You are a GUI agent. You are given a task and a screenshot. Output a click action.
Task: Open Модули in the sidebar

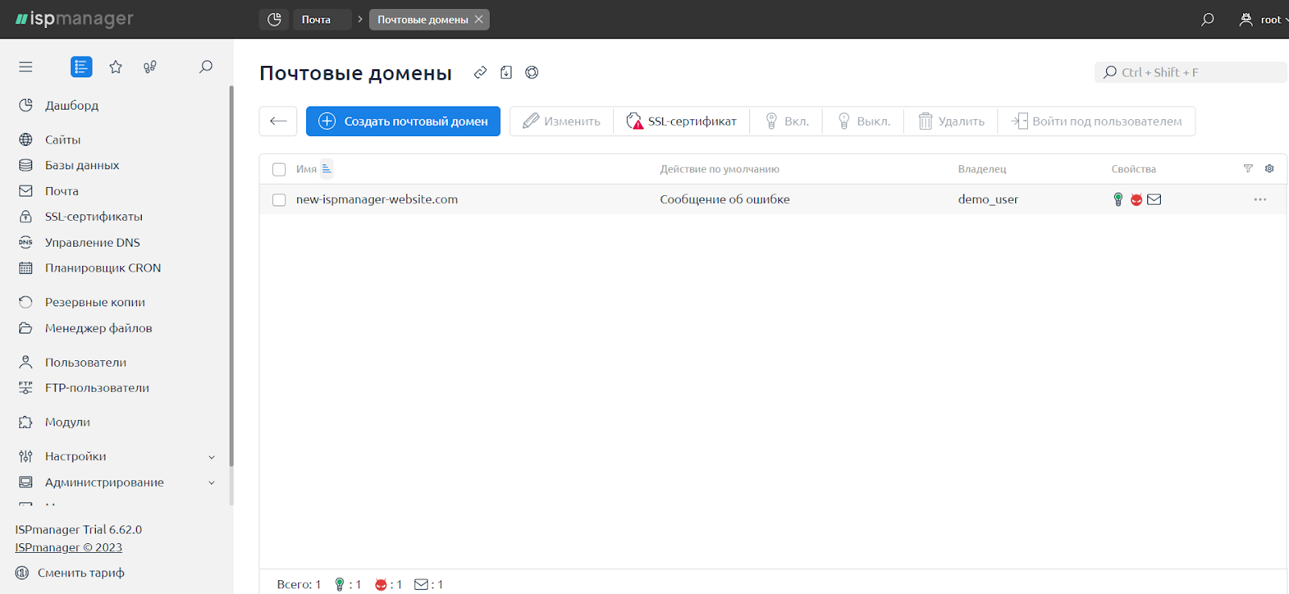[68, 422]
